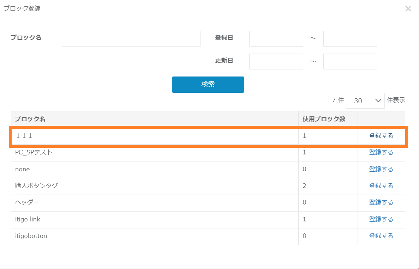Click 登録する for itigobotton block

(381, 236)
